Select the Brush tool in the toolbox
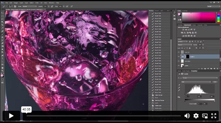The image size is (221, 123). [3, 34]
